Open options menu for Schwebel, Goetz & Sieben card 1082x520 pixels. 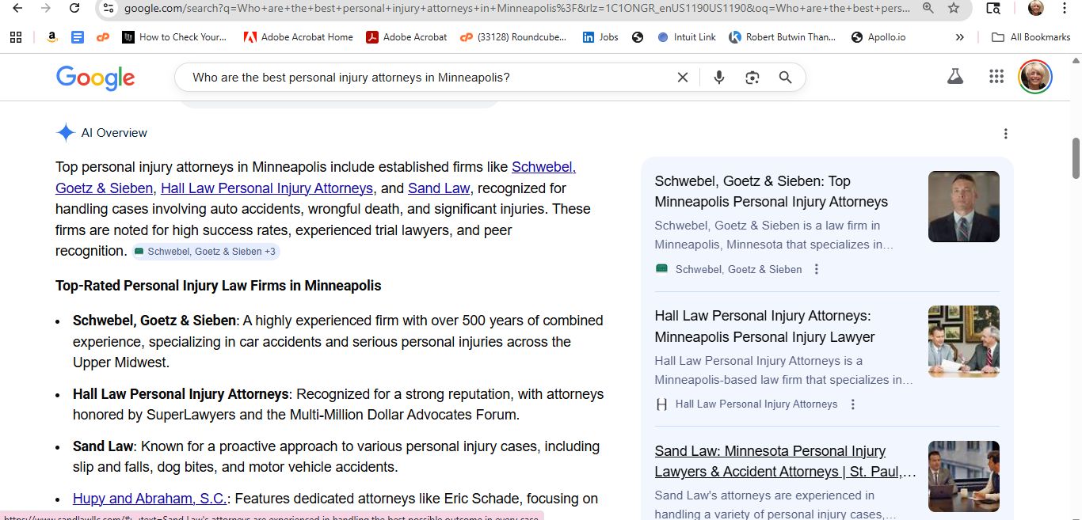817,269
